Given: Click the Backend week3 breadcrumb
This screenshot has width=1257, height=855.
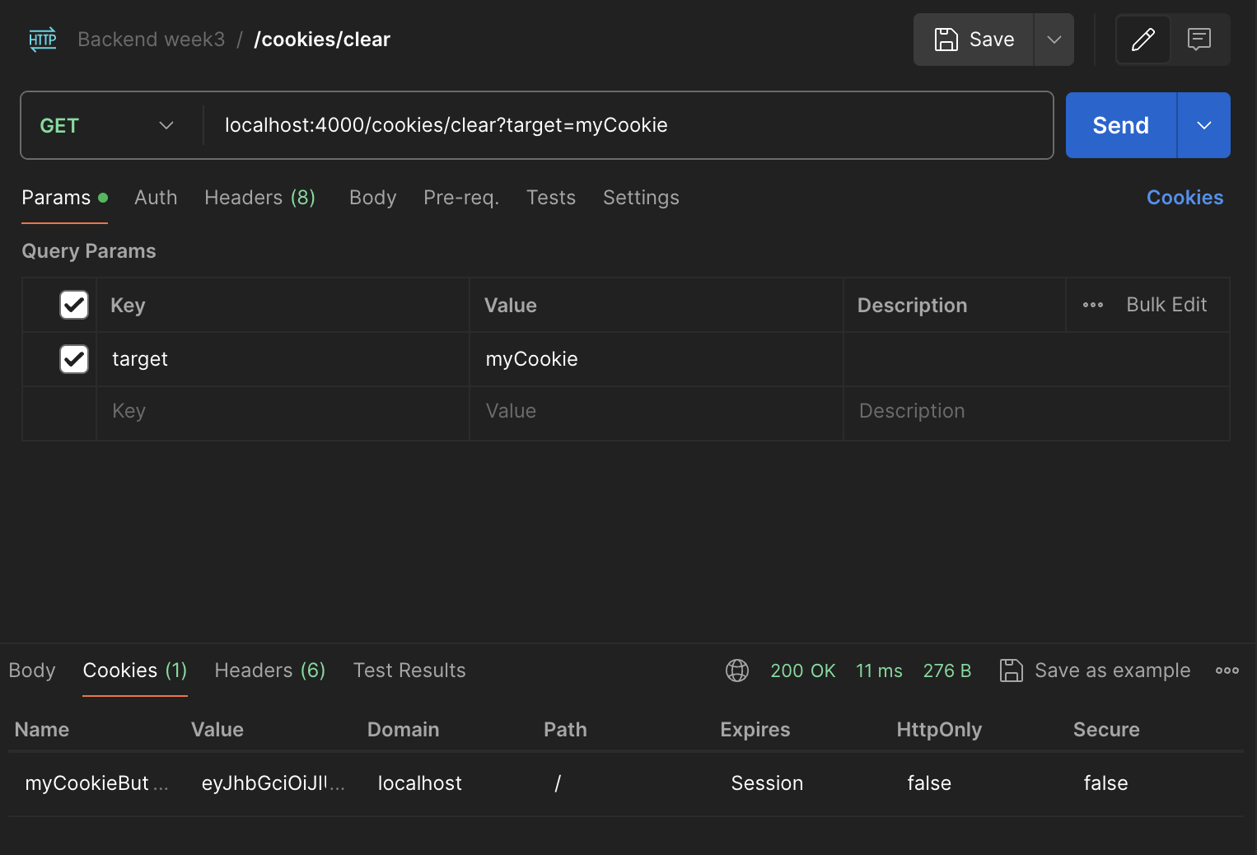Looking at the screenshot, I should (152, 40).
